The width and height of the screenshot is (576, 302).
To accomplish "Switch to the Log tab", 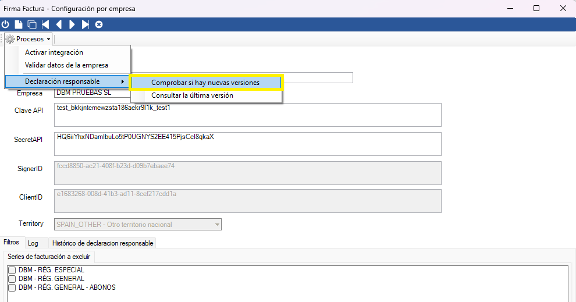I will tap(33, 243).
